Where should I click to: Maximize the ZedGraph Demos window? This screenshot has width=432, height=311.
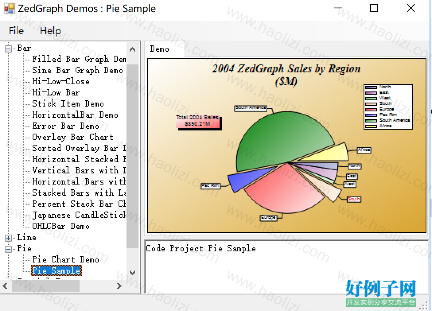[x=374, y=8]
